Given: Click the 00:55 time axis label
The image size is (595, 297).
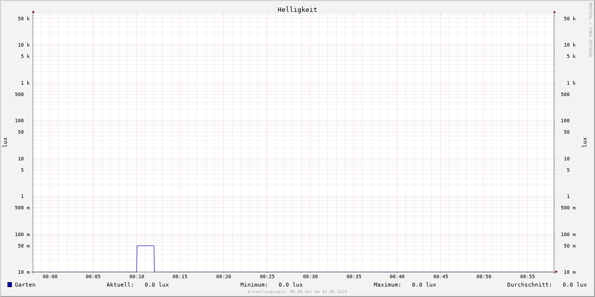Looking at the screenshot, I should coord(528,277).
